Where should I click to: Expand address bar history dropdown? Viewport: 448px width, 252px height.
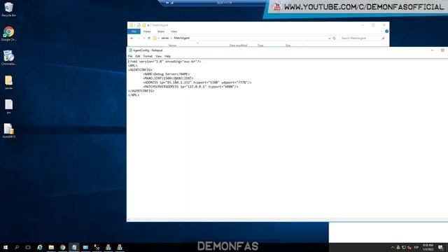tap(330, 38)
